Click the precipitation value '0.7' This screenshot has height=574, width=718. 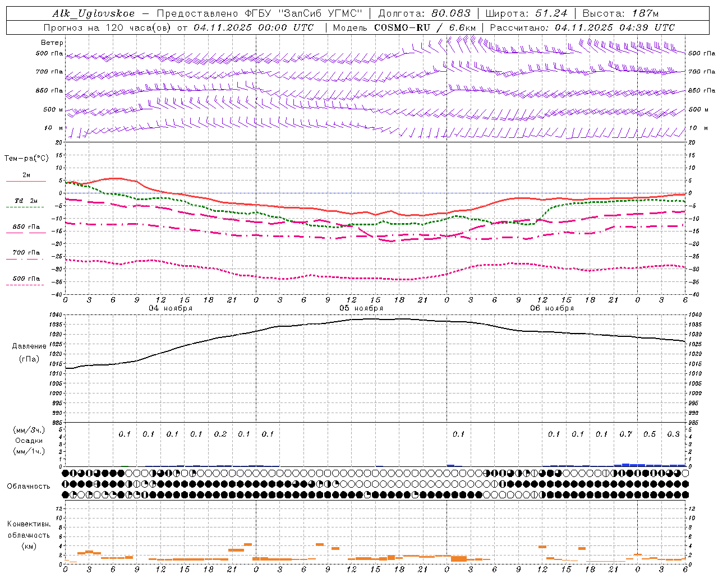click(625, 434)
